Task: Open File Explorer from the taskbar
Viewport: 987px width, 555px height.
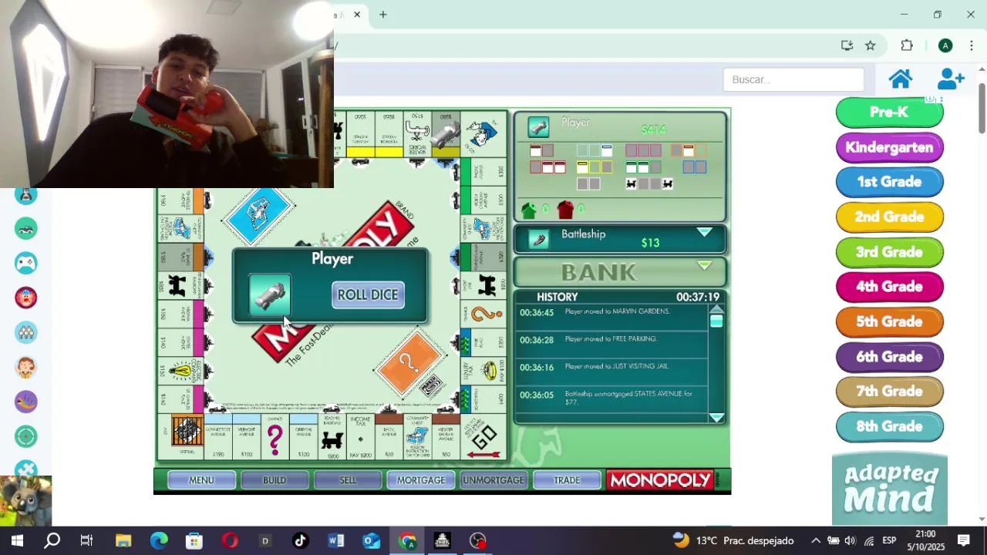Action: (123, 540)
